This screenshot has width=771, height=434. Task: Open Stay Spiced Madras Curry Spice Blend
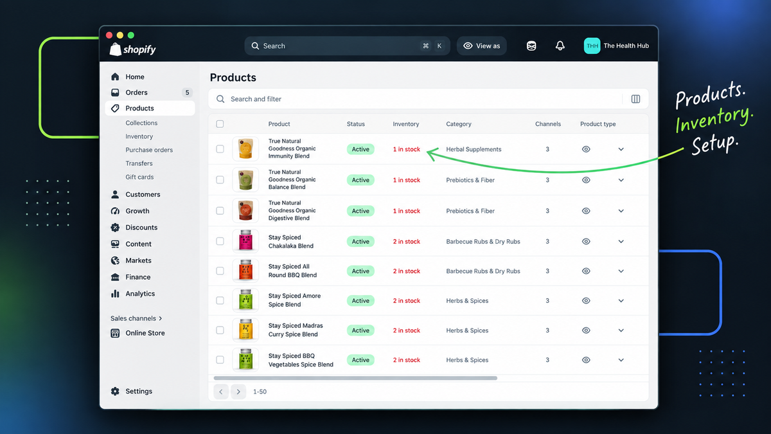(x=296, y=330)
